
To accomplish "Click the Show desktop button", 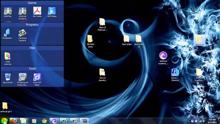I will click(219, 121).
